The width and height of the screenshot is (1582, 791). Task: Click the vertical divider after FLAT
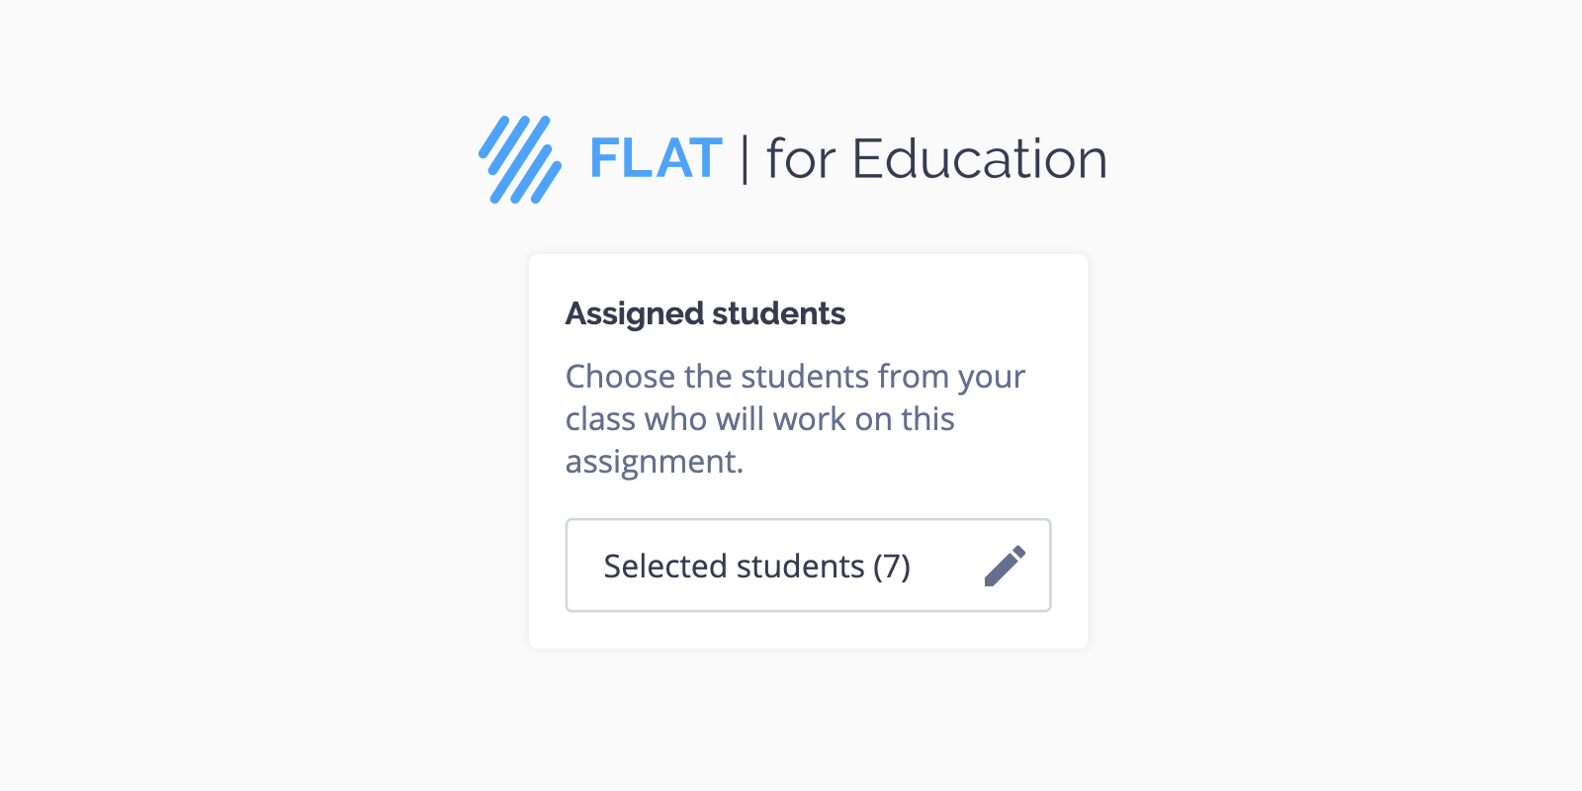[x=744, y=160]
